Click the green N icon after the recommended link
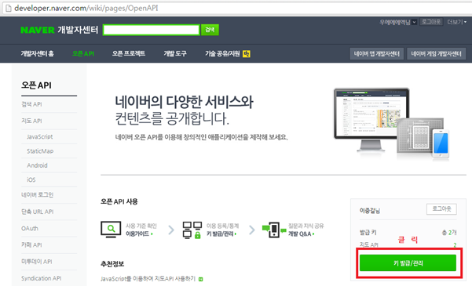Image resolution: width=472 pixels, height=286 pixels. point(201,279)
